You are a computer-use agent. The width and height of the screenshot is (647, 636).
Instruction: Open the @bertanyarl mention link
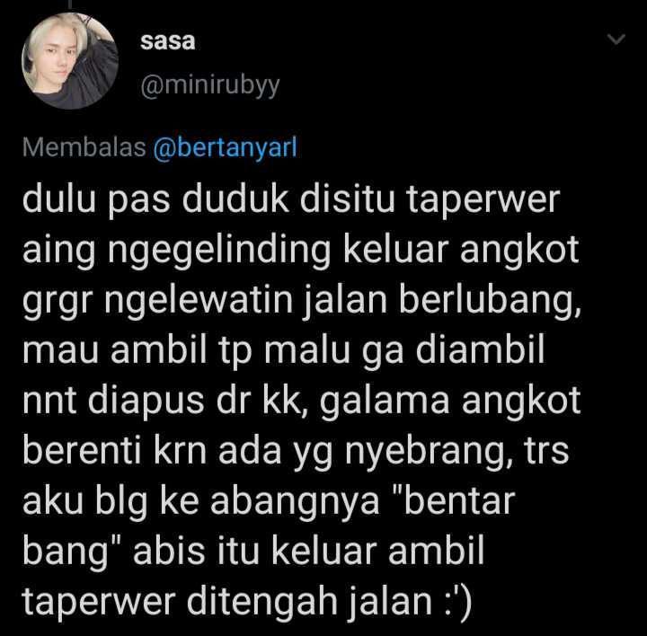pos(225,147)
